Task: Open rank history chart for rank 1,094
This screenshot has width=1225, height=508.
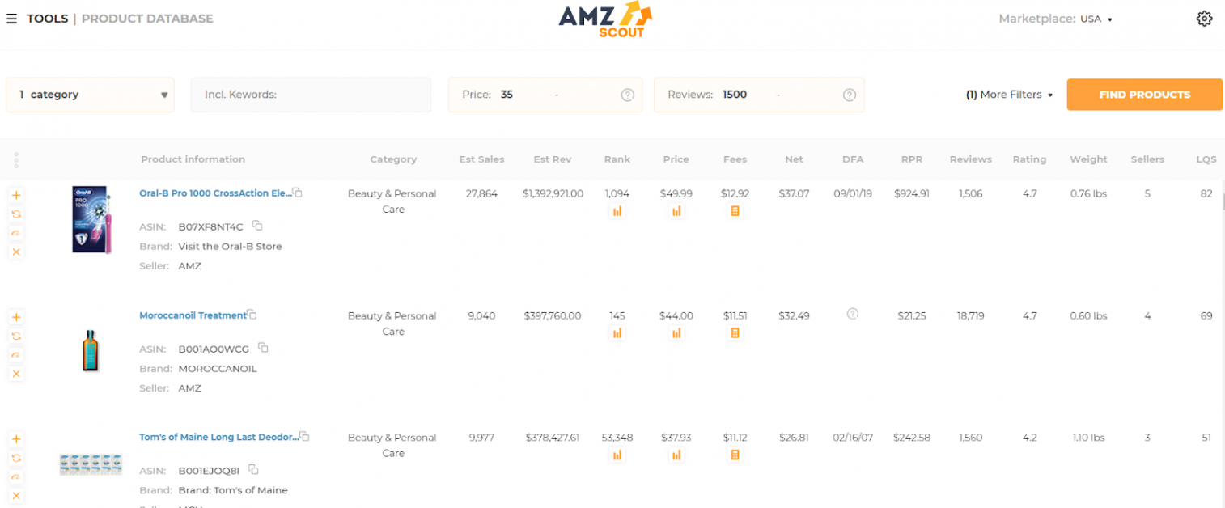Action: coord(617,211)
